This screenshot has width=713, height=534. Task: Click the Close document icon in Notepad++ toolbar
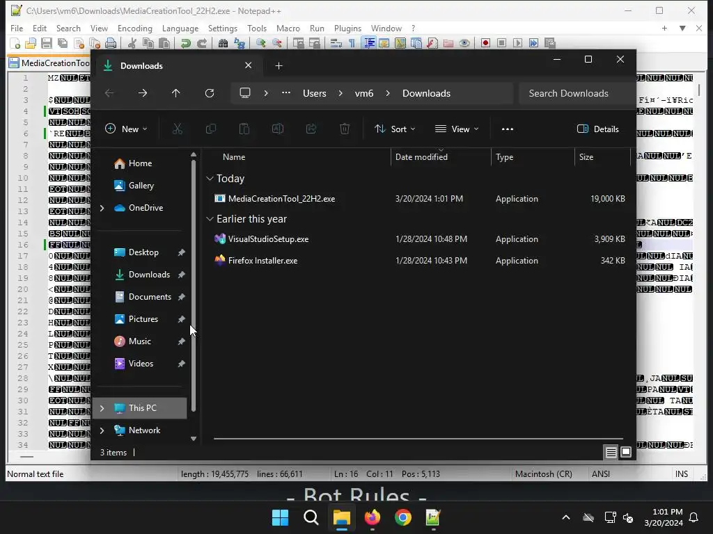click(x=79, y=43)
